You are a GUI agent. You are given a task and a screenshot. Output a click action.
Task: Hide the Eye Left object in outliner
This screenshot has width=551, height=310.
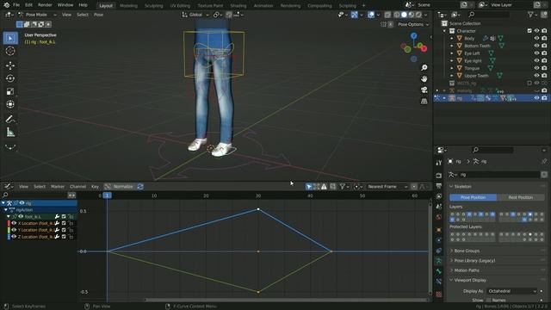(536, 53)
